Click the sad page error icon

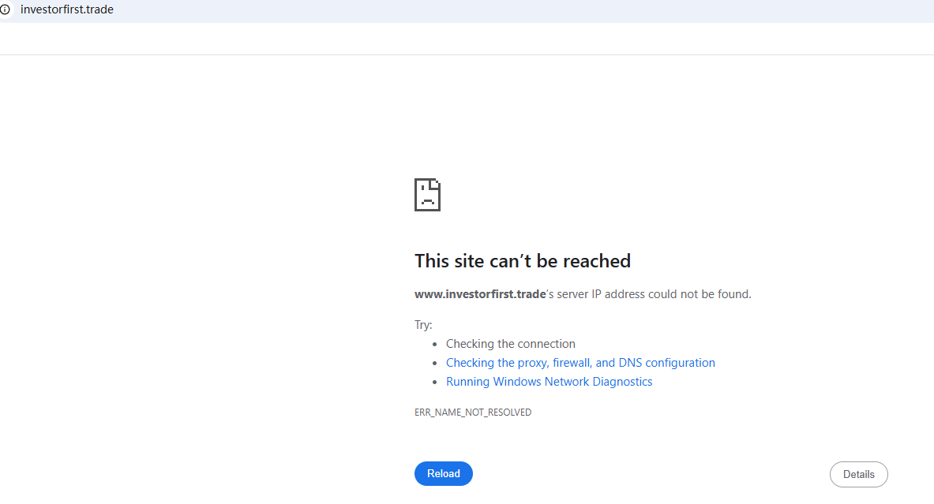[x=427, y=195]
